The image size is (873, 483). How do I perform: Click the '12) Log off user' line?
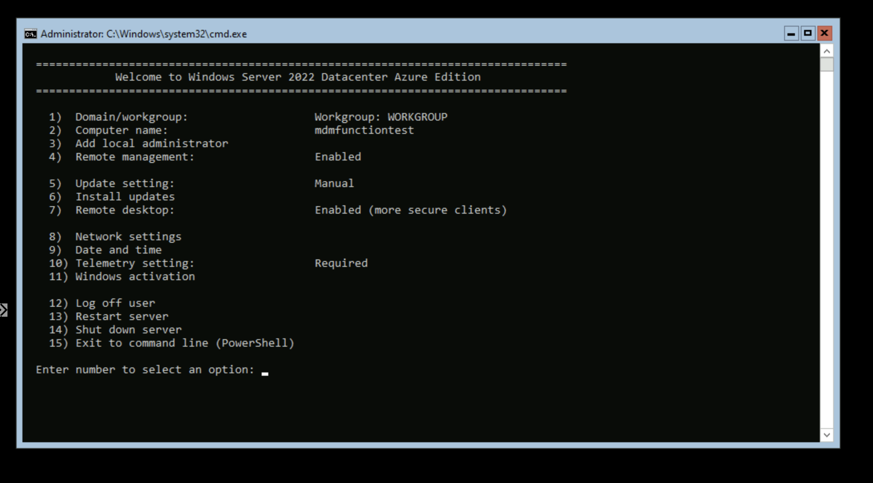[x=102, y=303]
